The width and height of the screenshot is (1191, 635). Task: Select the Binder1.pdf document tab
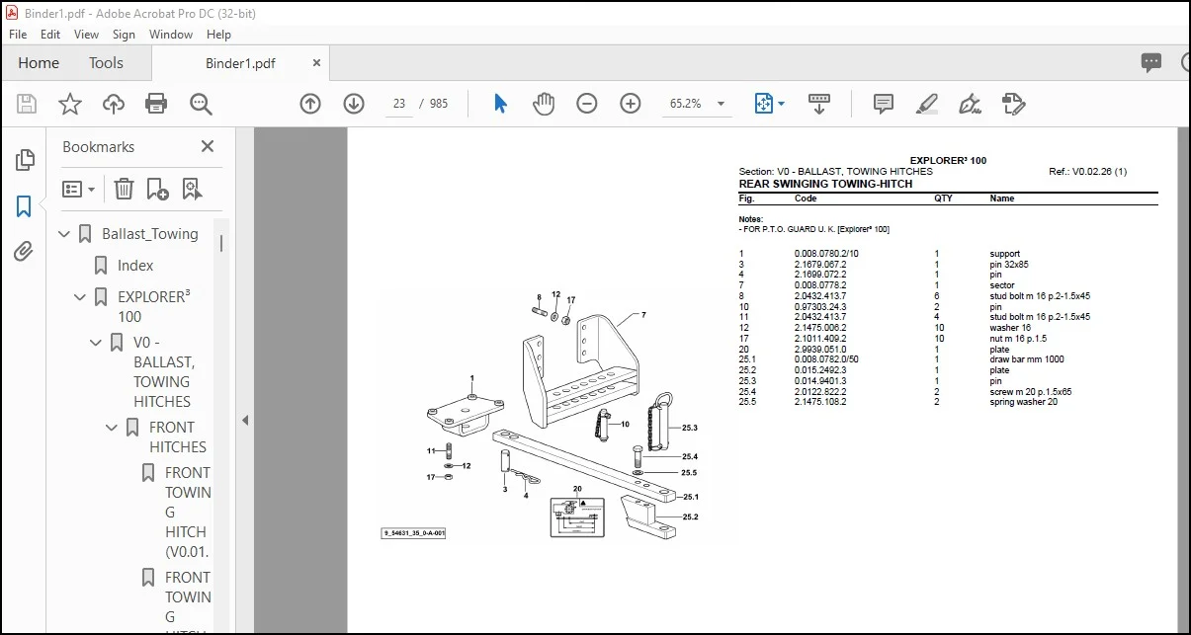click(240, 63)
